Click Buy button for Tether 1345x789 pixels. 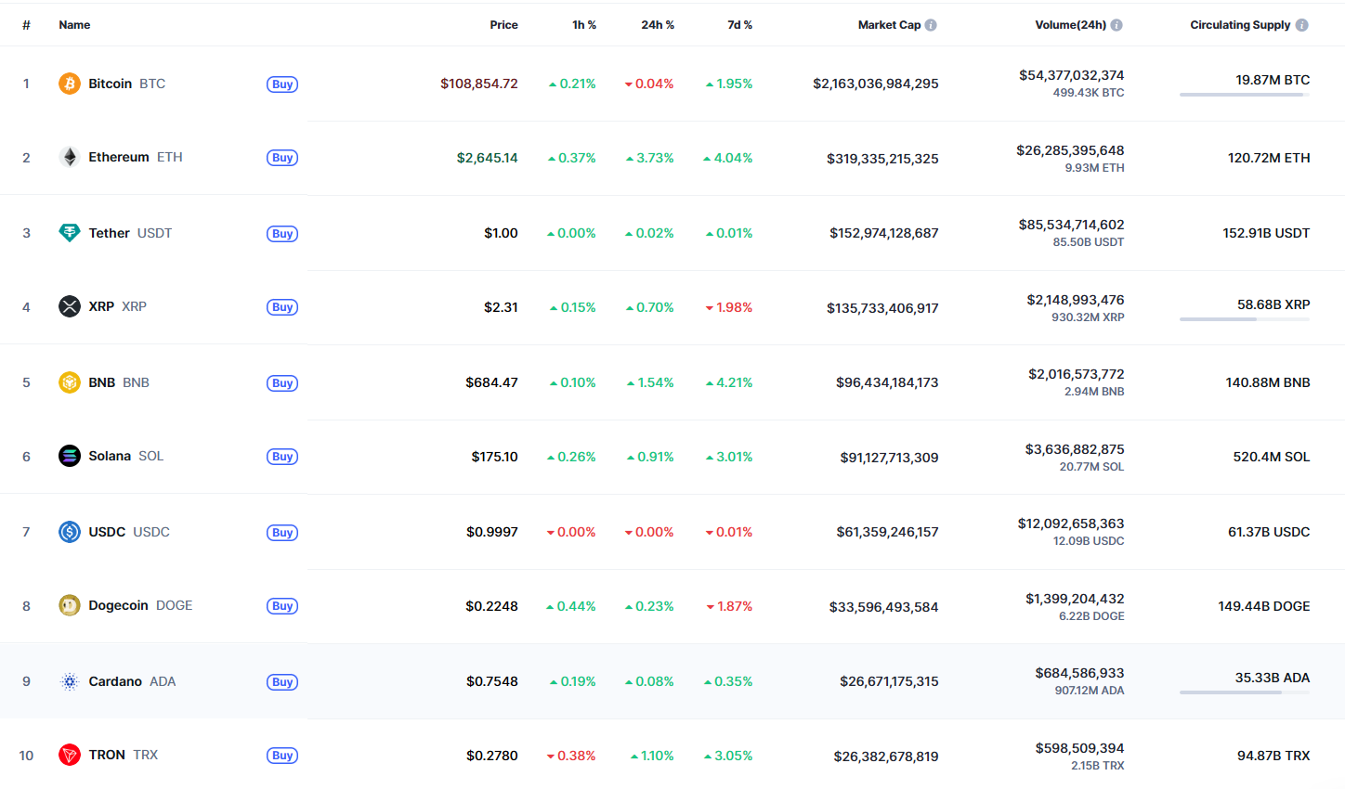click(282, 234)
